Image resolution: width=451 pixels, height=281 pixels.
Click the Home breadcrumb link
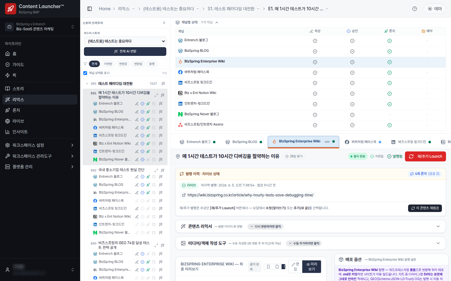point(105,9)
